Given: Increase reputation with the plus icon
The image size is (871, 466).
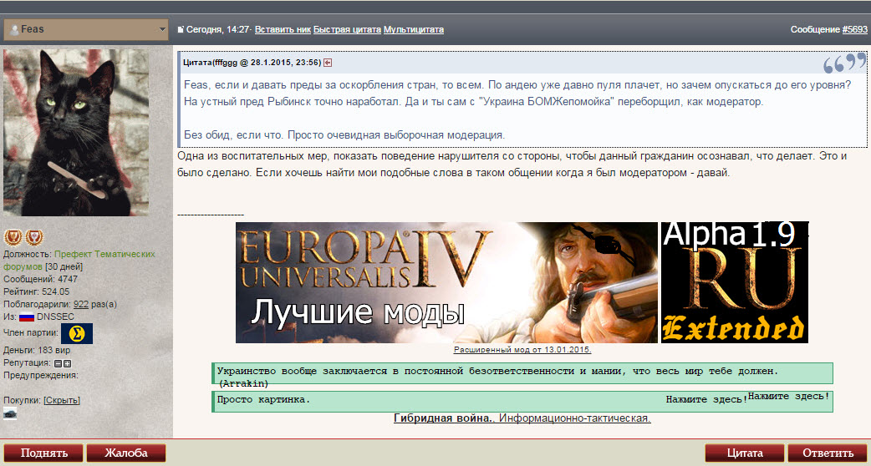Looking at the screenshot, I should [x=67, y=363].
